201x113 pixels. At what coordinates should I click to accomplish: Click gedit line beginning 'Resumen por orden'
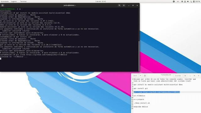coord(165,79)
